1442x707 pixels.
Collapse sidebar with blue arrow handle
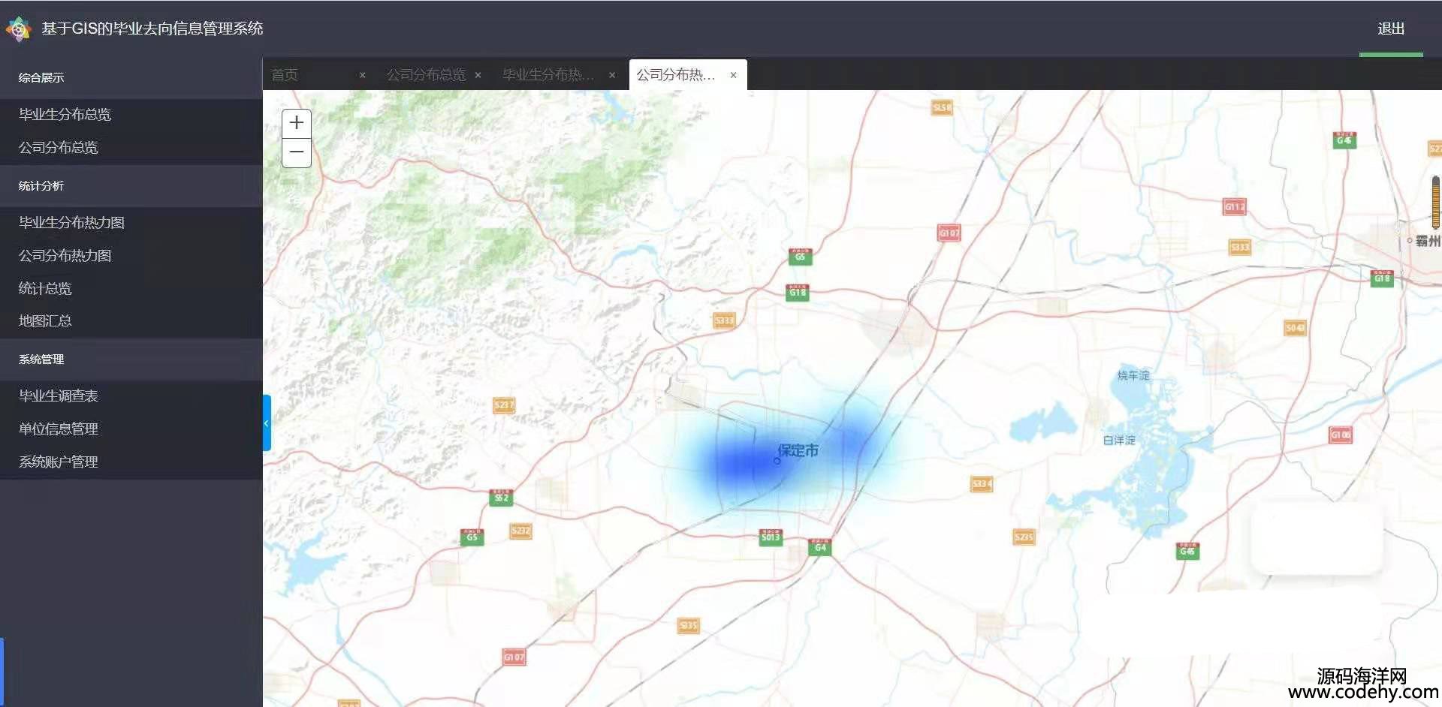click(266, 423)
